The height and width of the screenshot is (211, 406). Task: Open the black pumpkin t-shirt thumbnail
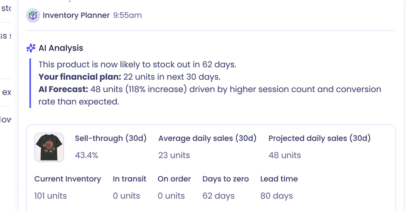[49, 148]
